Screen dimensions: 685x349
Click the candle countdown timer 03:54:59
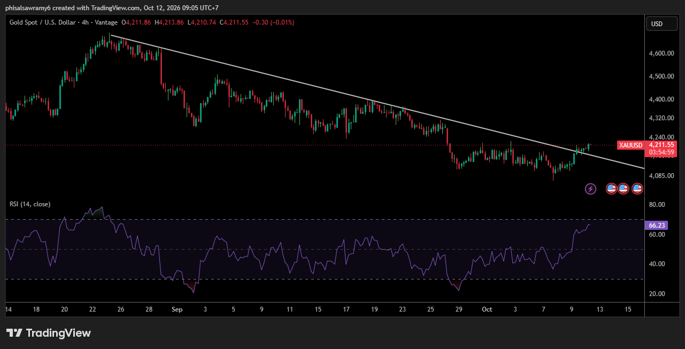661,152
